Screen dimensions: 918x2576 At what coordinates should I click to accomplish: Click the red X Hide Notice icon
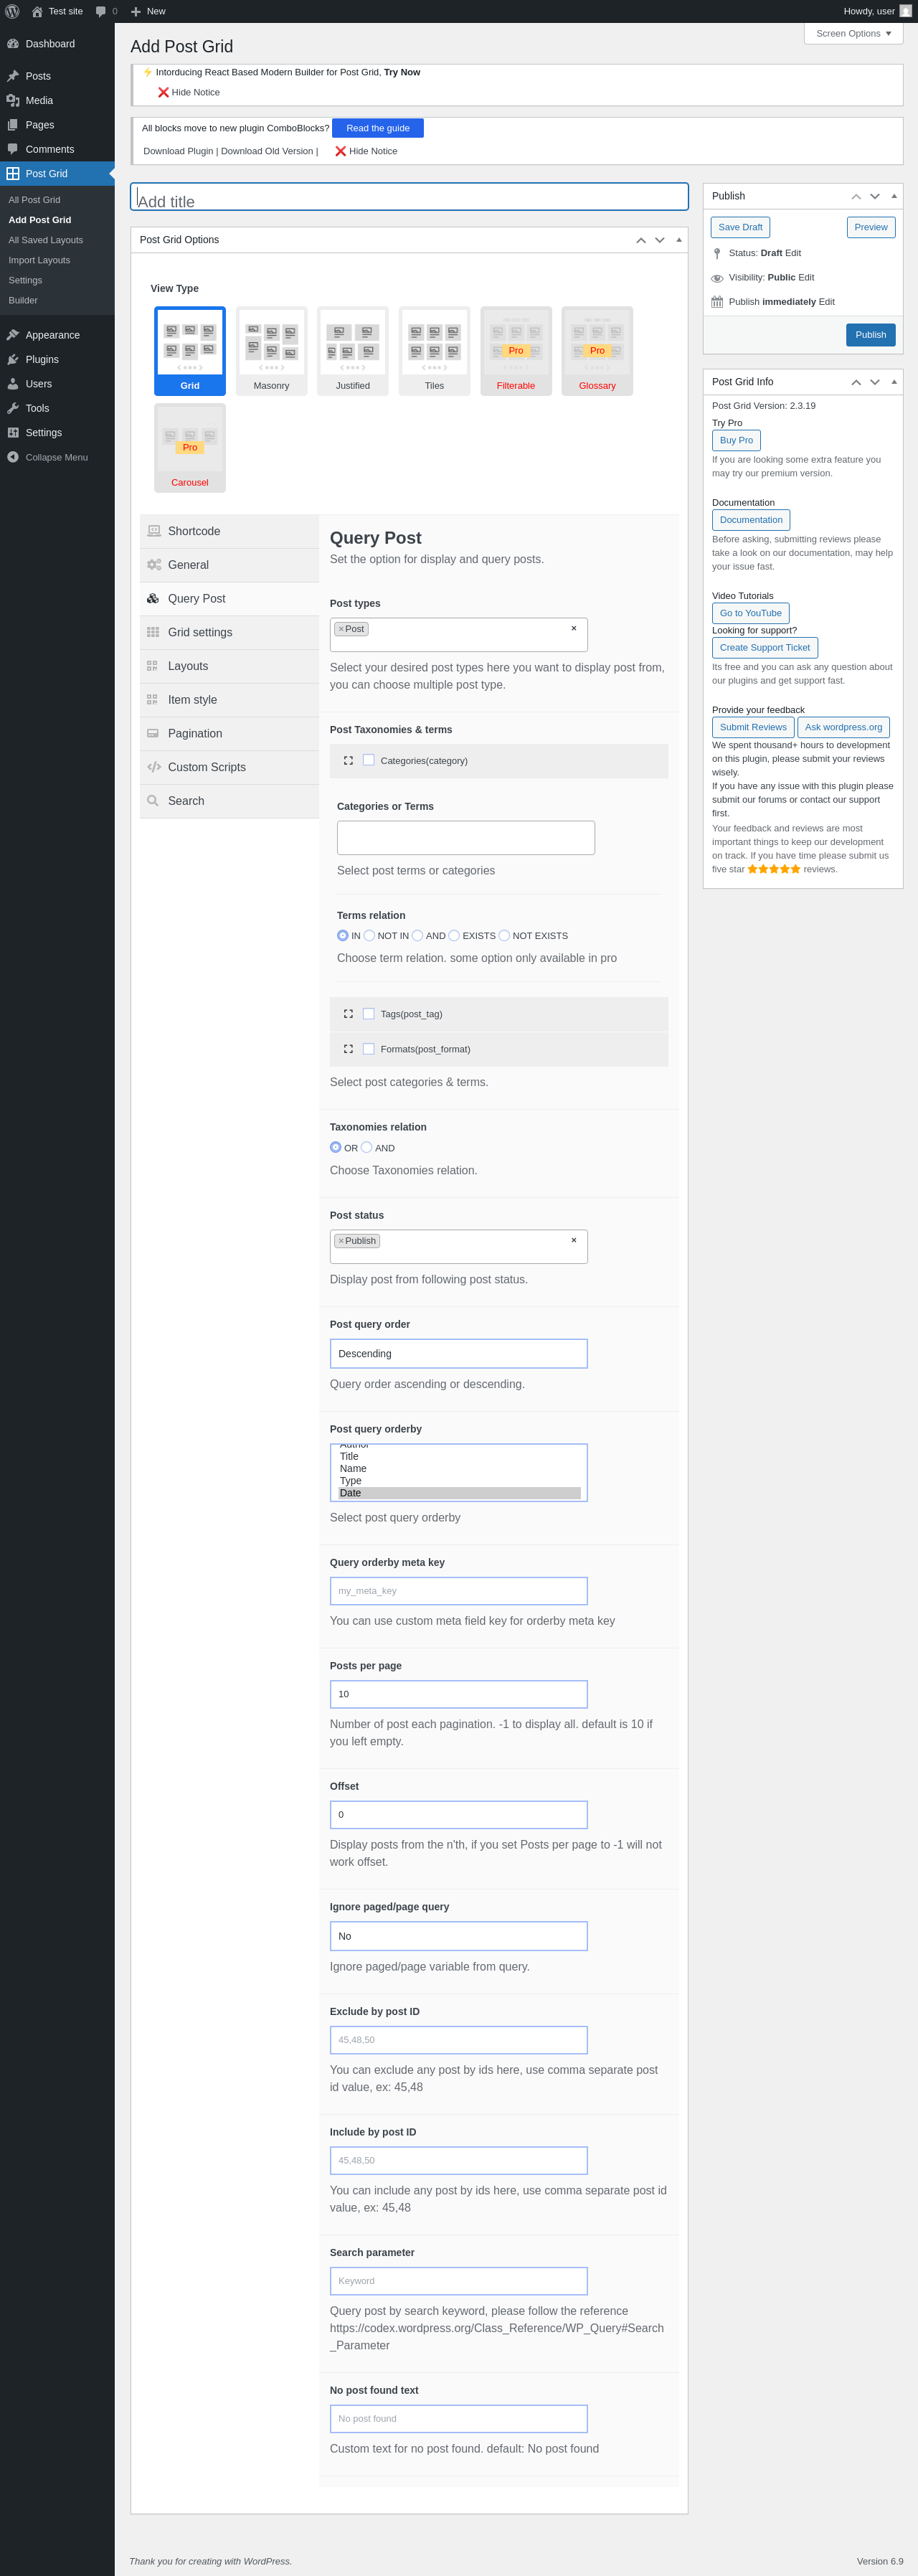point(163,92)
